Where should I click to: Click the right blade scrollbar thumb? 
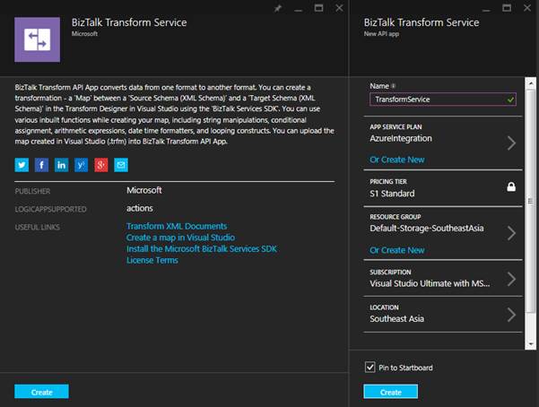click(x=531, y=201)
